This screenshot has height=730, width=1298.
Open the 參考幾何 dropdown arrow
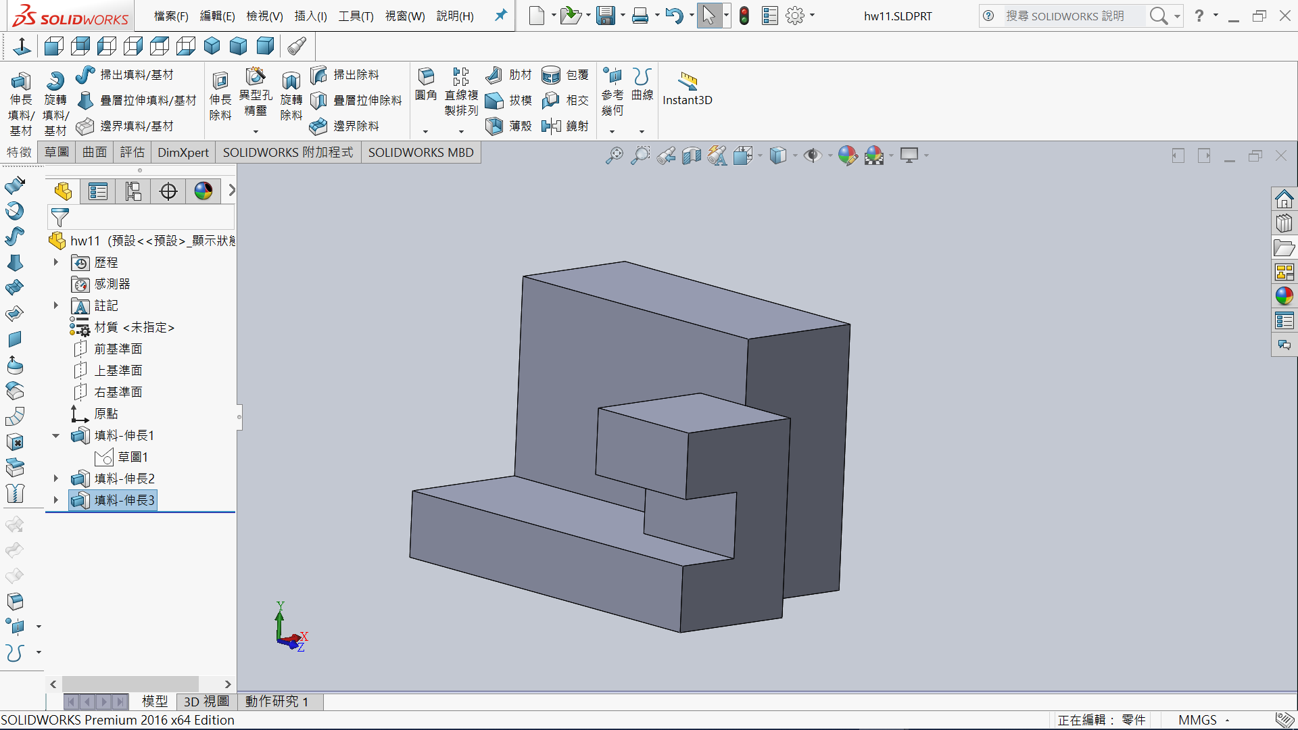[x=612, y=132]
